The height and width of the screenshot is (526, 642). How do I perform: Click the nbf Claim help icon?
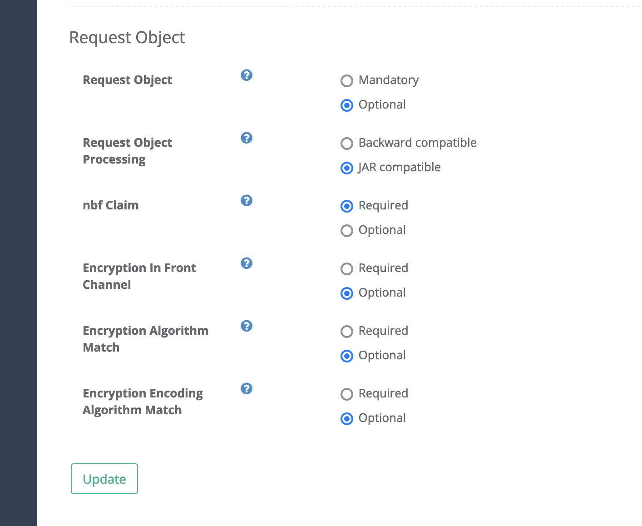tap(247, 200)
